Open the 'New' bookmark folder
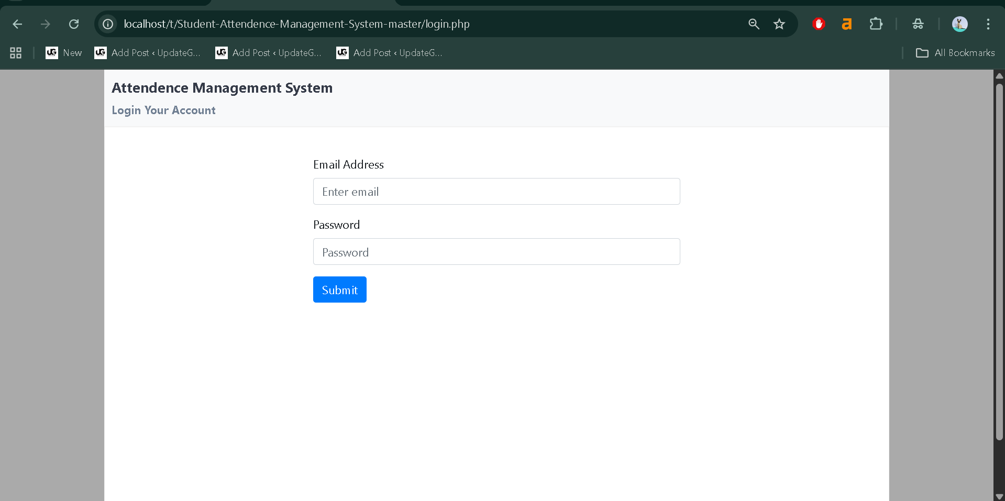This screenshot has width=1005, height=501. point(63,52)
